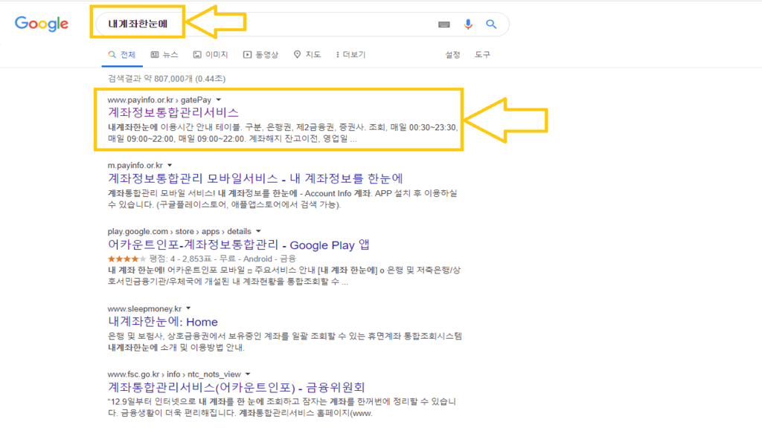Expand the arrow next to www.payinfo.or.kr gatePay
Image resolution: width=762 pixels, height=428 pixels.
[219, 100]
